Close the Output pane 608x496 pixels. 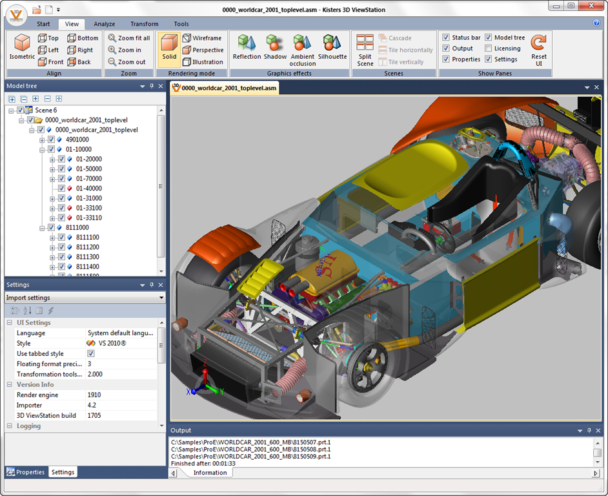tap(598, 430)
